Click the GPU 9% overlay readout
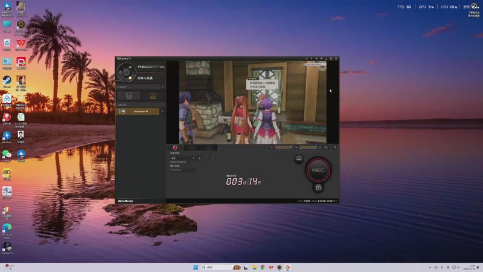Image resolution: width=483 pixels, height=272 pixels. click(426, 7)
